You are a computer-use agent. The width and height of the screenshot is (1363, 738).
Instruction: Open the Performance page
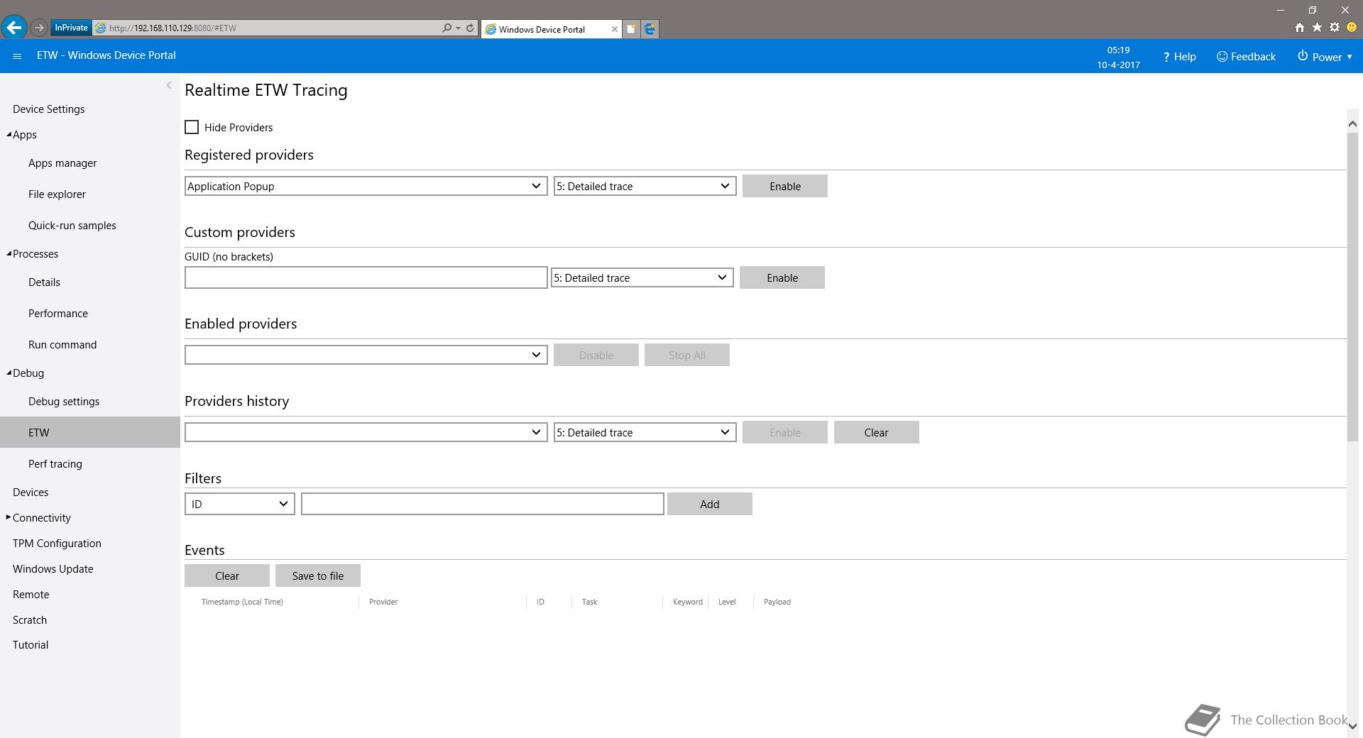pyautogui.click(x=58, y=313)
